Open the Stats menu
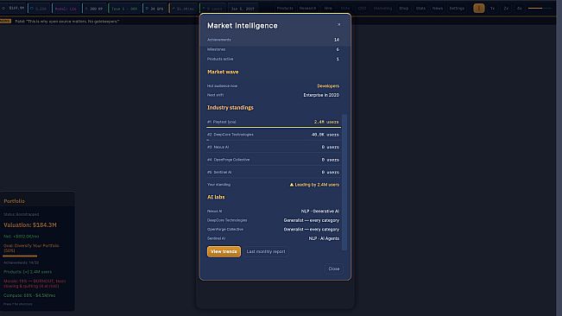 click(420, 8)
